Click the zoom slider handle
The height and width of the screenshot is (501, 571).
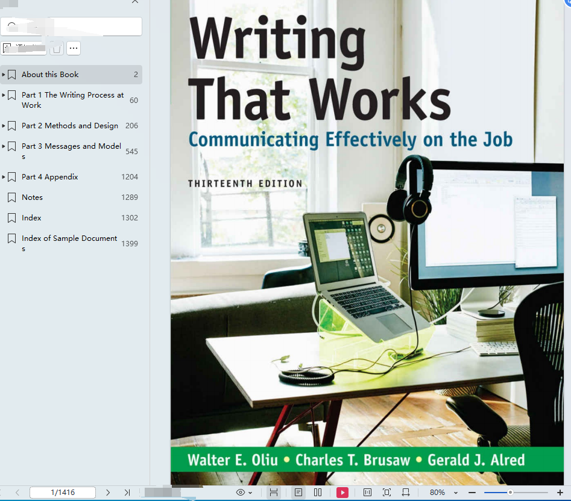tap(510, 493)
